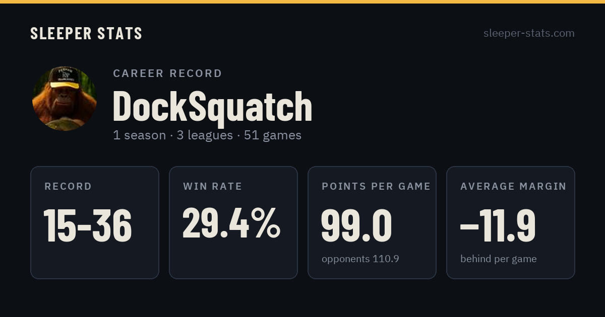Select the WIN RATE stat card
Viewport: 605px width, 317px height.
[x=233, y=222]
